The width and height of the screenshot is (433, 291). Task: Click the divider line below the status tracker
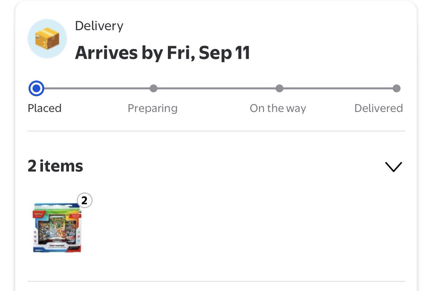click(x=216, y=131)
